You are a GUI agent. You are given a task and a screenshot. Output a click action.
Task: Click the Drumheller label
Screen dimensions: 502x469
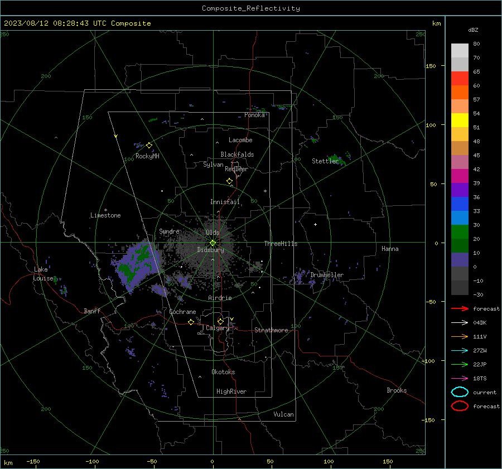pos(327,275)
